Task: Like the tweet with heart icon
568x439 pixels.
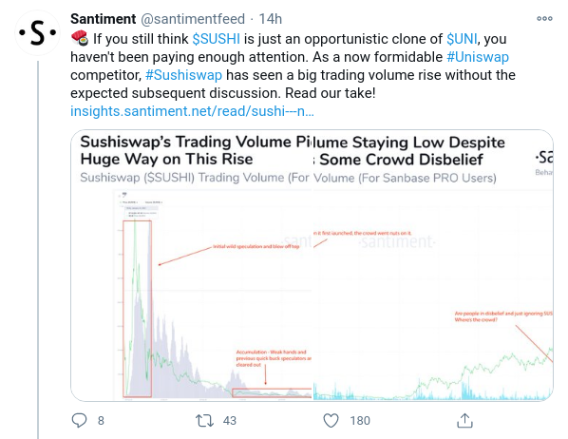Action: tap(331, 421)
